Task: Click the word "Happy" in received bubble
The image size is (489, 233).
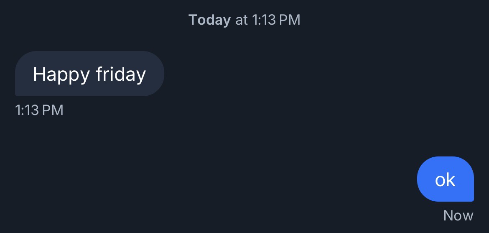Action: tap(61, 74)
